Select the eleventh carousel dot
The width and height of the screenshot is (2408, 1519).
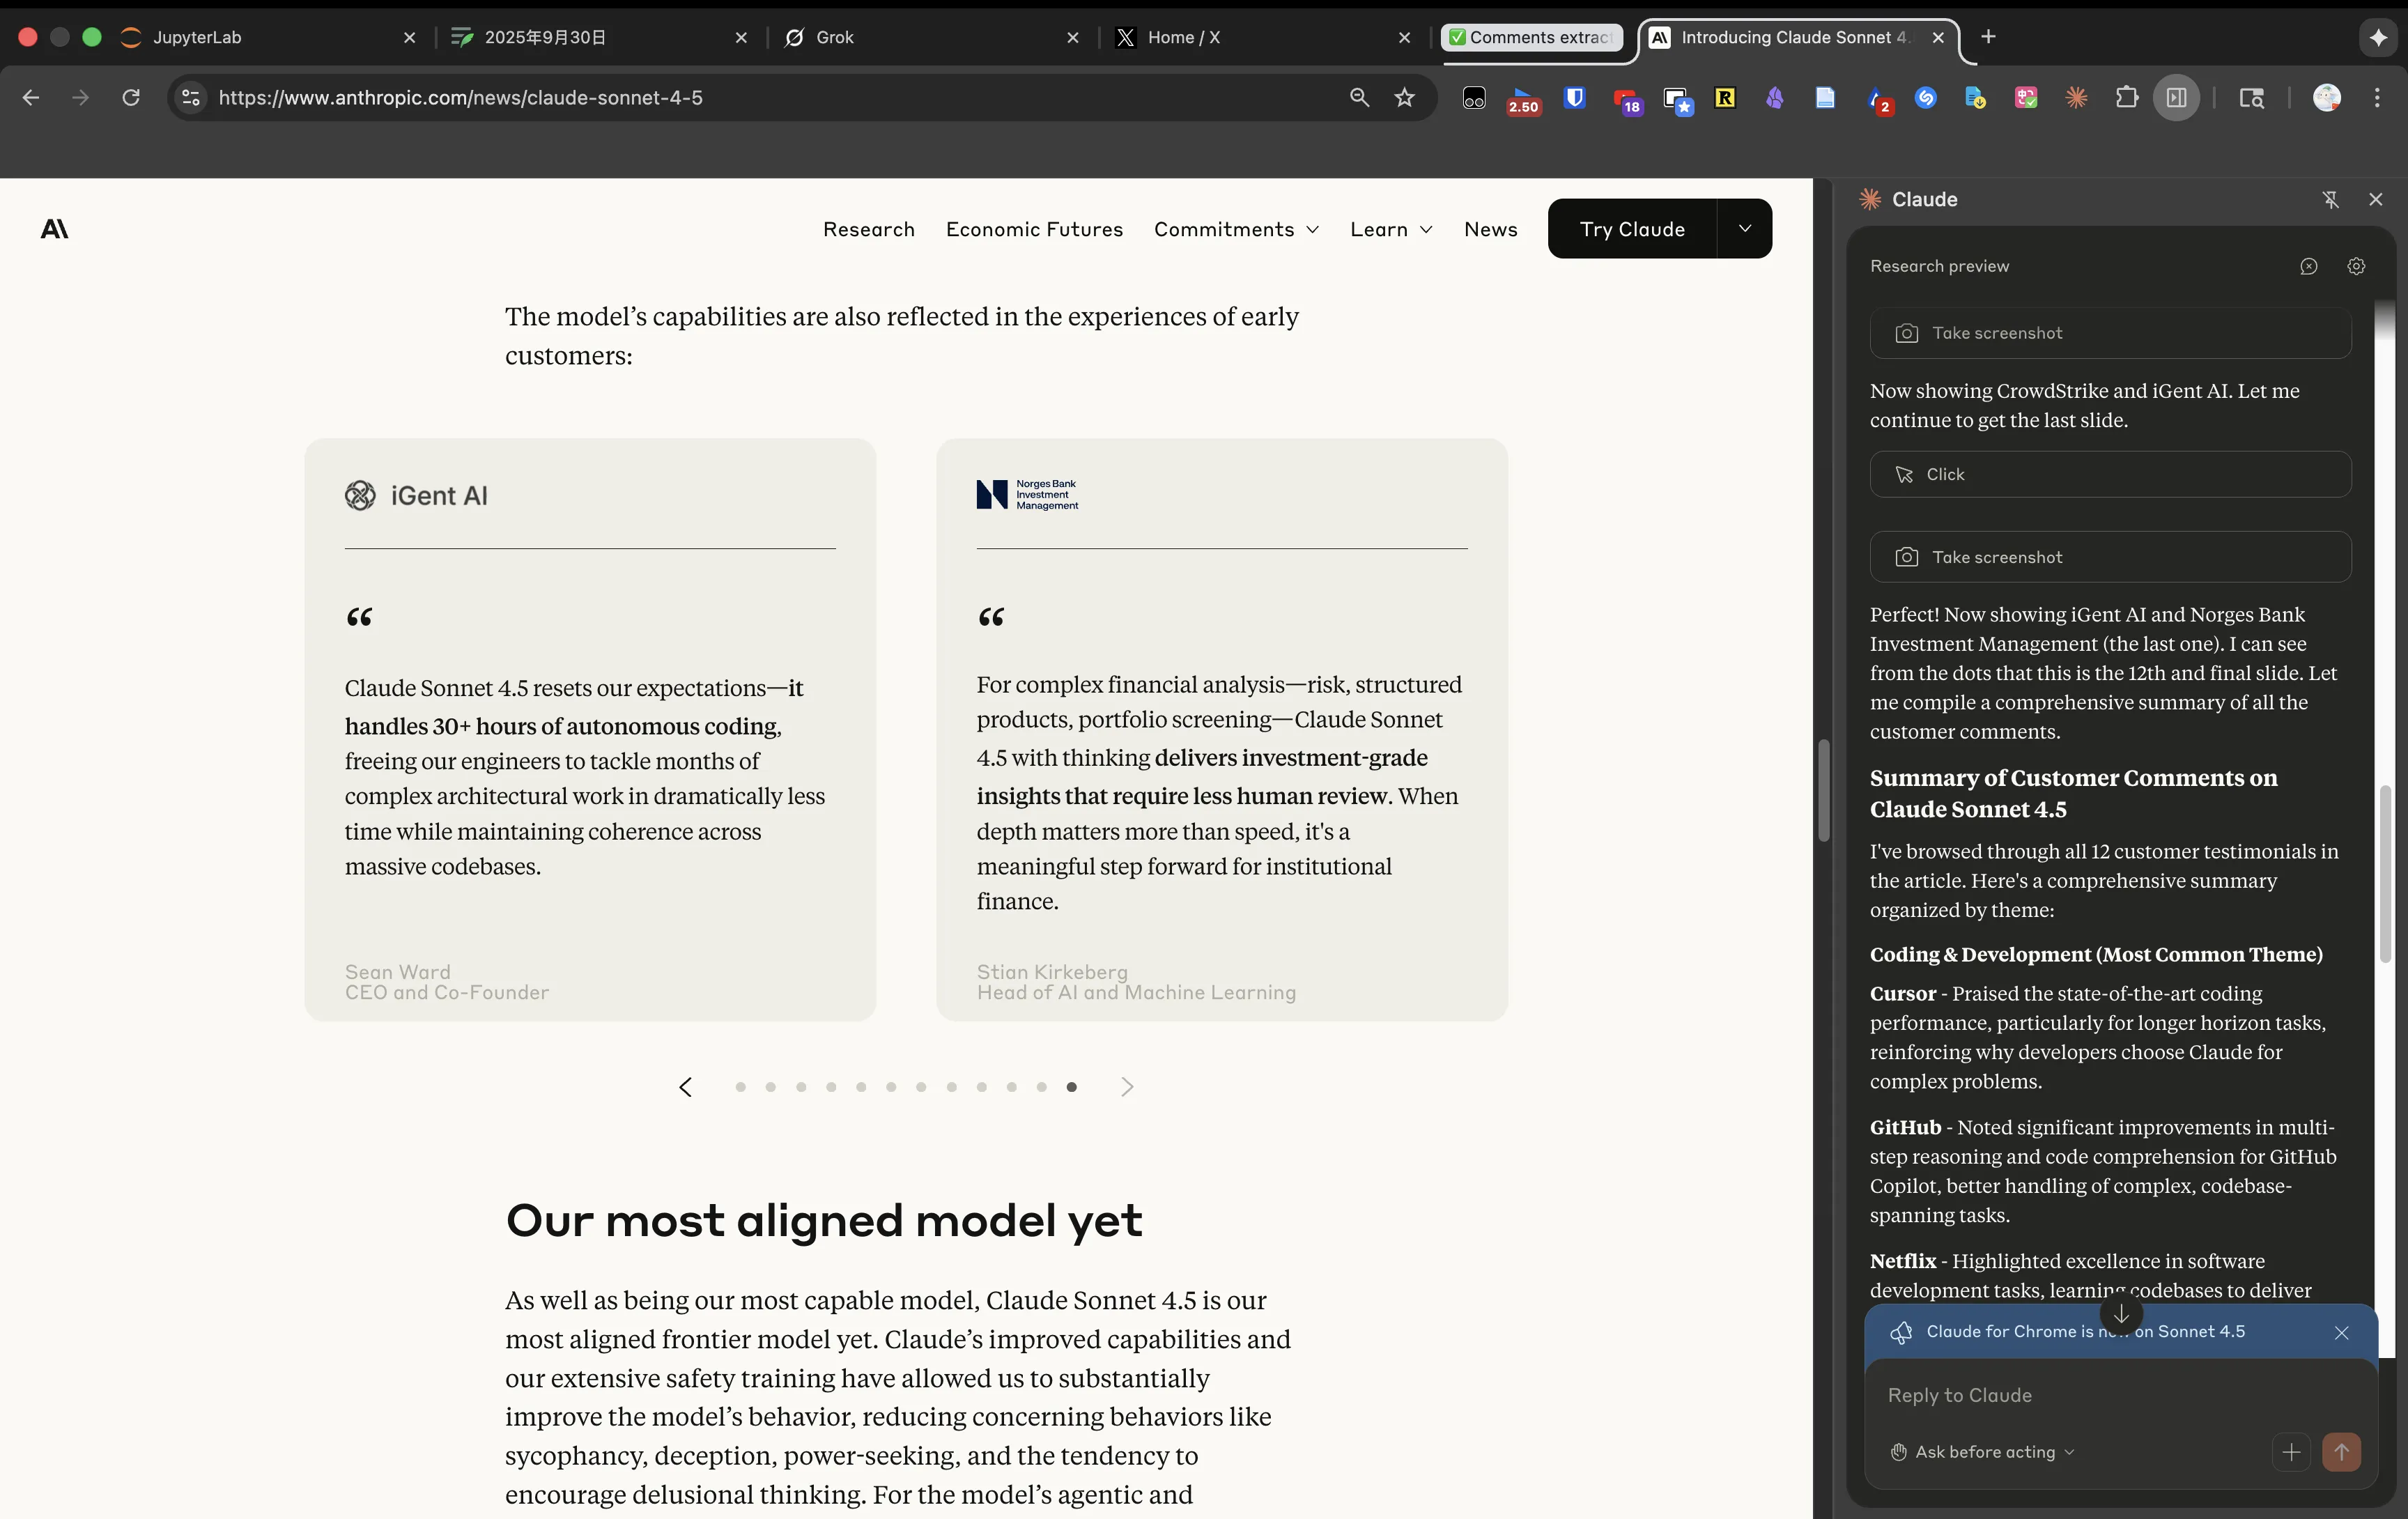pos(1041,1086)
